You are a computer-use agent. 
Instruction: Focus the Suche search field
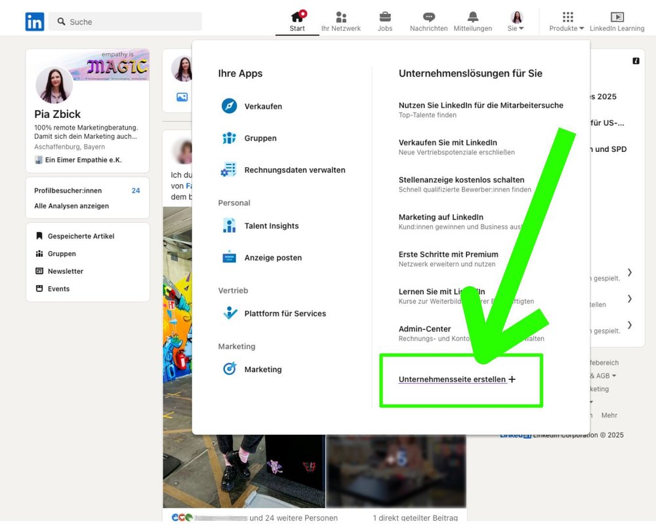click(125, 22)
